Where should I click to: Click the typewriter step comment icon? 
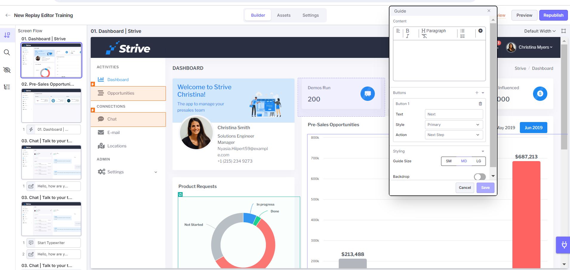[x=31, y=243]
